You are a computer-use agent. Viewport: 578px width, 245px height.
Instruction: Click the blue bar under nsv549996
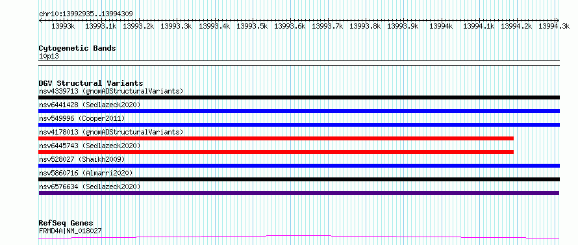click(x=299, y=125)
